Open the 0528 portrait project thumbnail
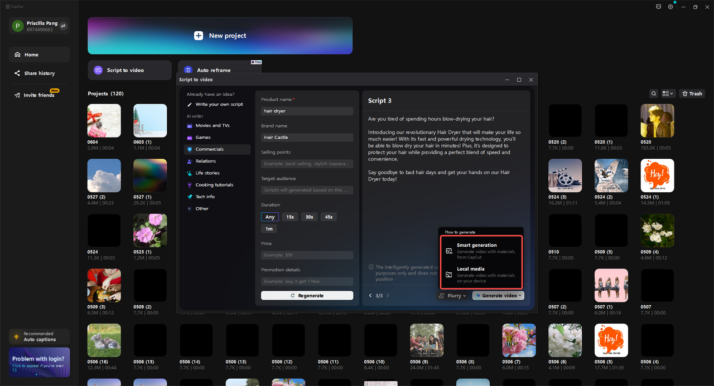 (657, 121)
